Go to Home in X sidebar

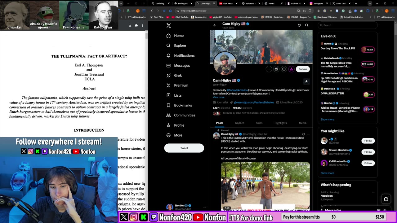pos(175,36)
